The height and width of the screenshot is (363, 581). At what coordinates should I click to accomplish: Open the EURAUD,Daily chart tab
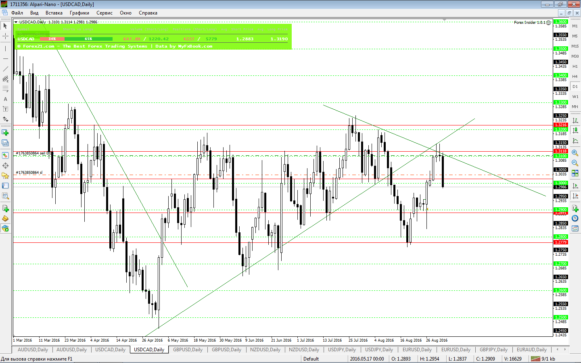(532, 350)
